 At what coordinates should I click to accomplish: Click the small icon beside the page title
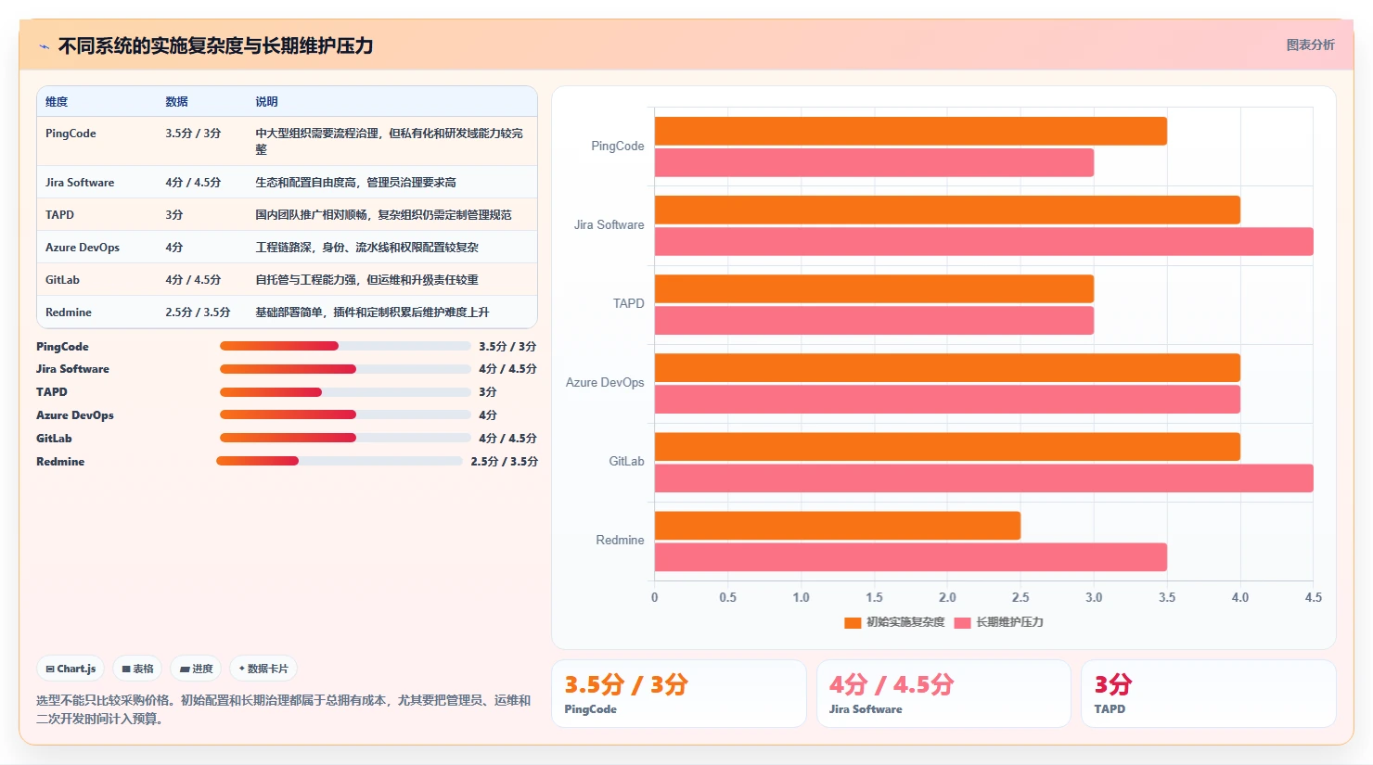click(44, 46)
